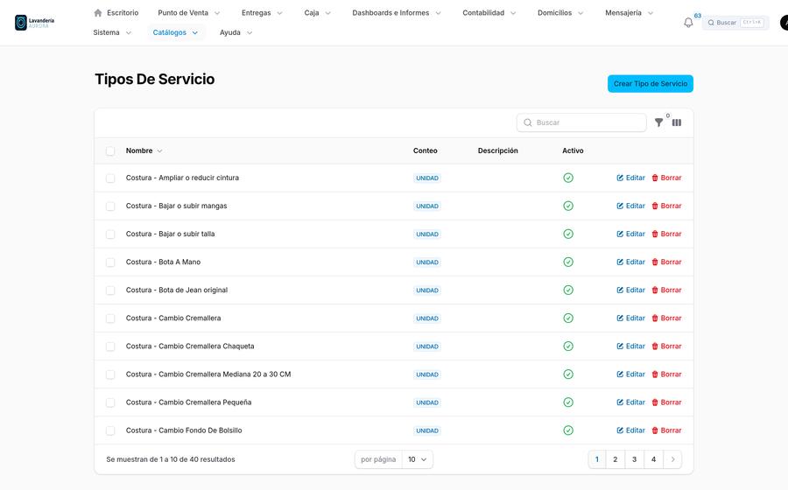Select checkbox for Costura - Bota A Mano
788x490 pixels.
pos(110,262)
